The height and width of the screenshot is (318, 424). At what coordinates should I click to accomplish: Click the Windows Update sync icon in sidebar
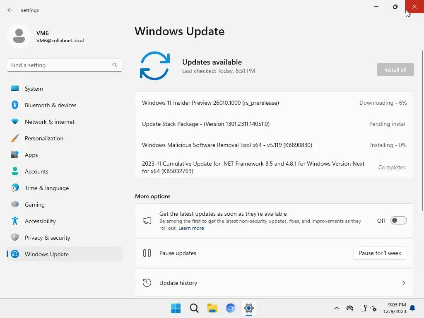tap(15, 254)
